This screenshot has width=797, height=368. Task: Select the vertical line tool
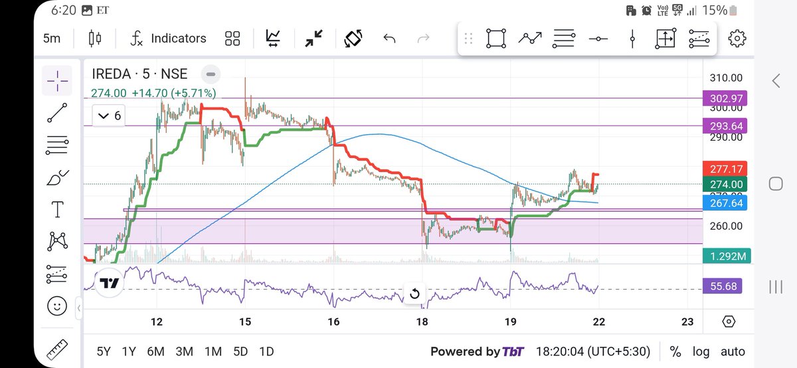coord(632,39)
